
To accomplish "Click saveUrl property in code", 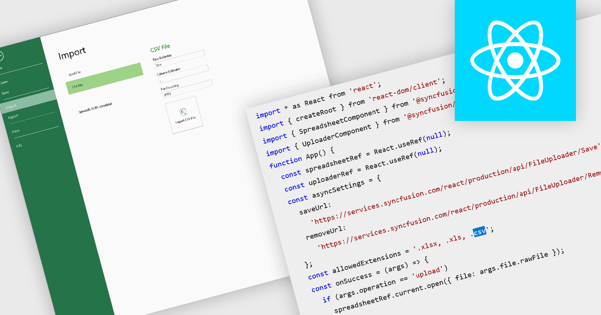I will (315, 208).
